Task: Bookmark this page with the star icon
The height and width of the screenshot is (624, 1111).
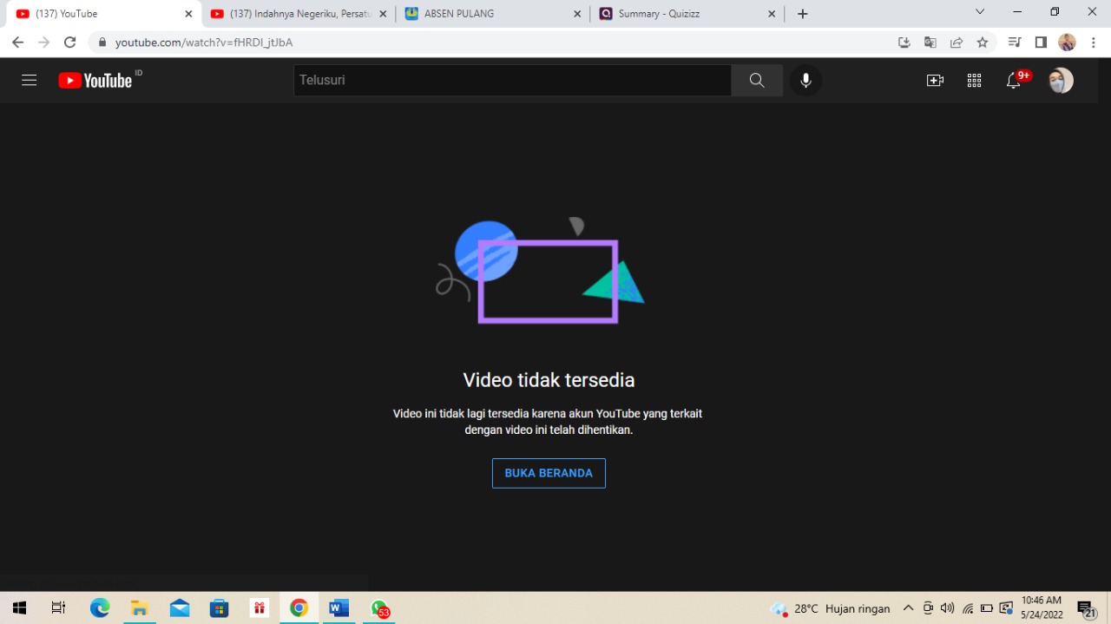Action: tap(982, 42)
